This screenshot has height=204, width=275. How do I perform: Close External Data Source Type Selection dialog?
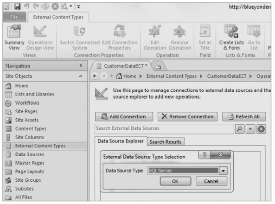220,155
